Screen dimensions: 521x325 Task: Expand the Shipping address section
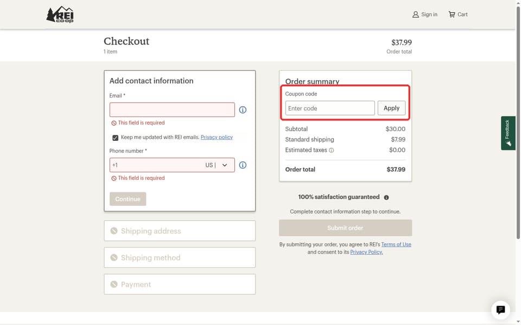pos(180,231)
